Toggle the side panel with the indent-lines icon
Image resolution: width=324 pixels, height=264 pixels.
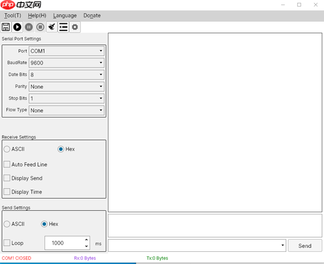pyautogui.click(x=63, y=27)
